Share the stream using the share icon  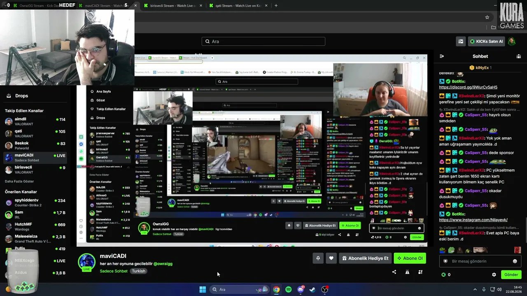coord(394,272)
